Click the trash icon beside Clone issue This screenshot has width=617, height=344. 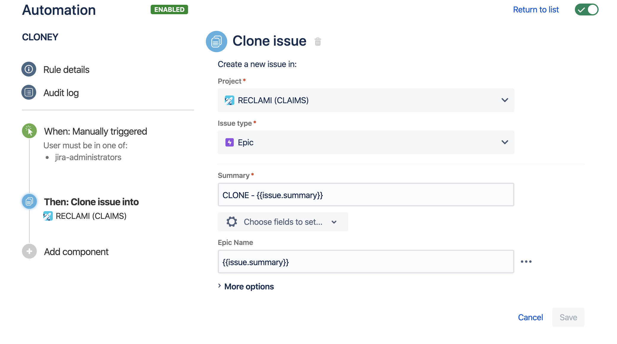click(318, 42)
